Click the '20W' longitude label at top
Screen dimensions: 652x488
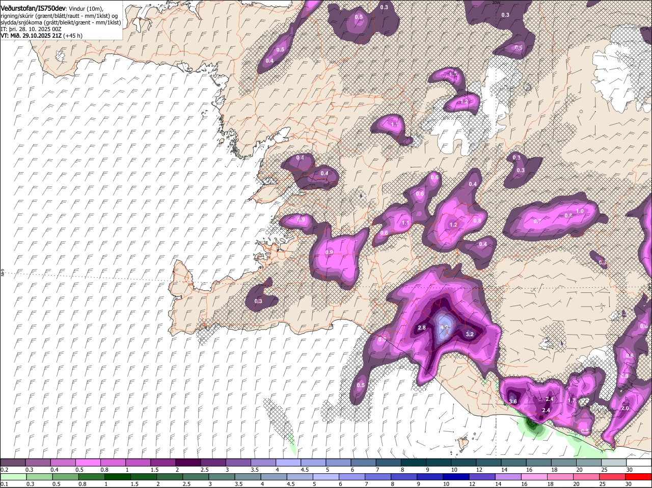[497, 3]
